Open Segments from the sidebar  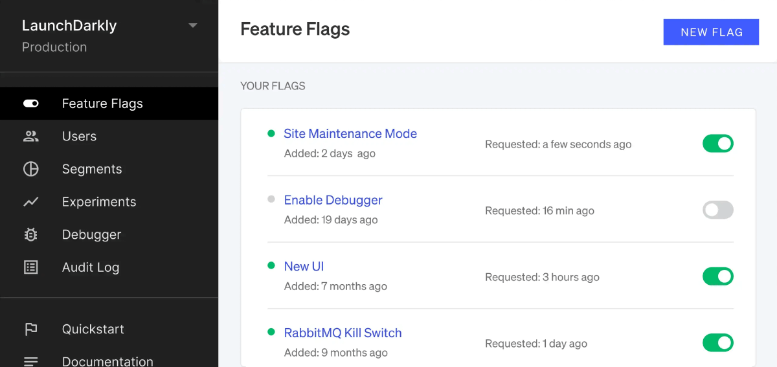tap(109, 169)
